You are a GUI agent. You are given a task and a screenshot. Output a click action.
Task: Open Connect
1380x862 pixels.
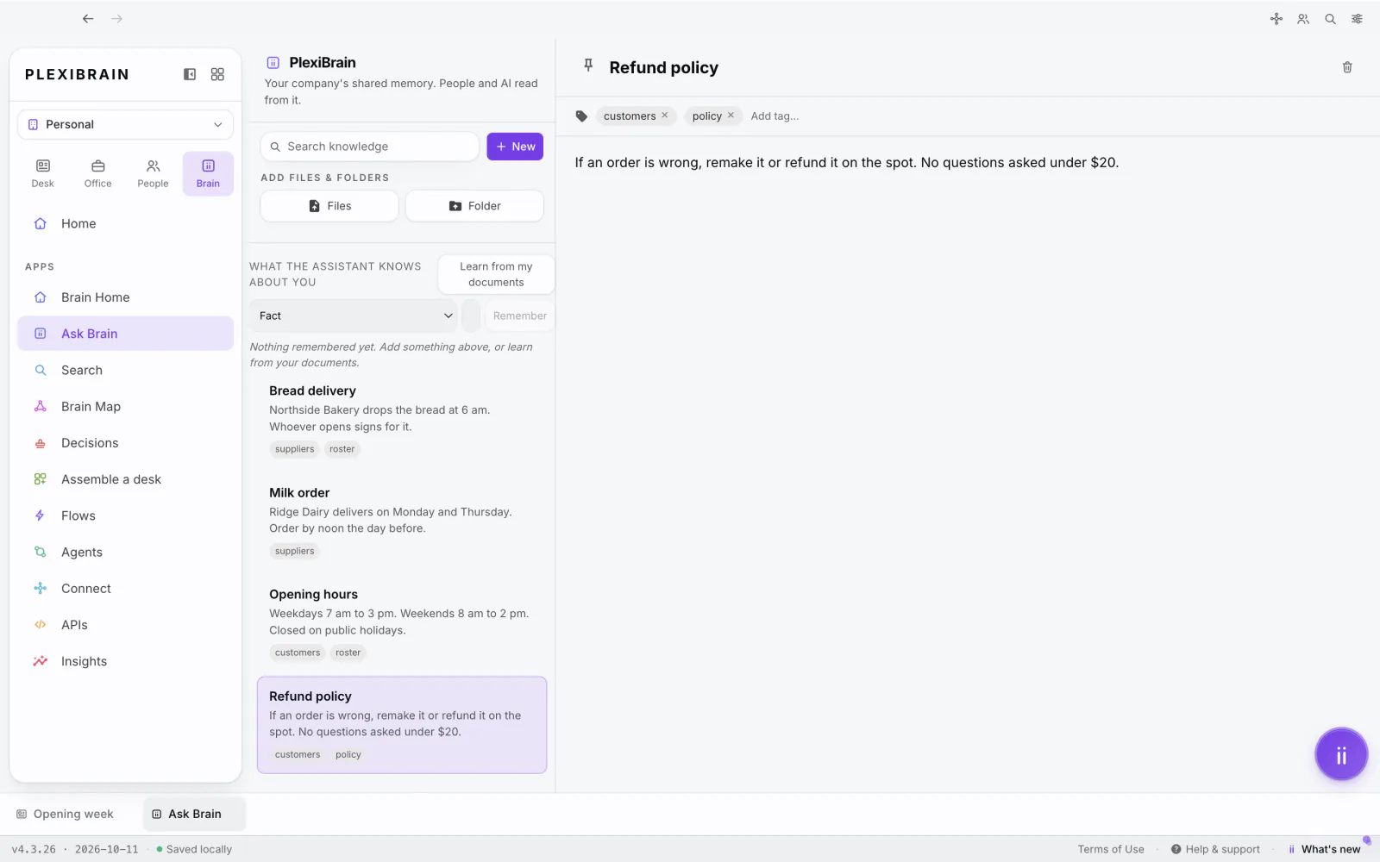(125, 589)
